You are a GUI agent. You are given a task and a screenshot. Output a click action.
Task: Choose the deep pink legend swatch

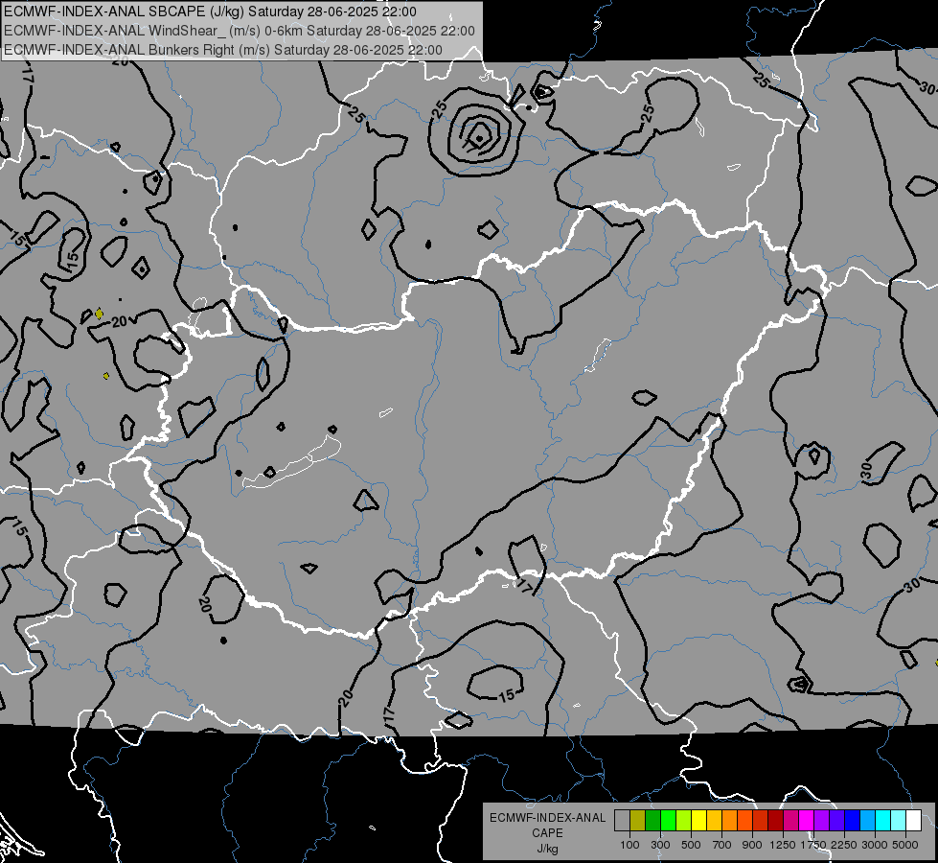790,820
